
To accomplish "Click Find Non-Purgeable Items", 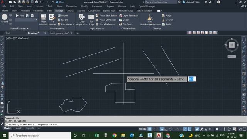I will coord(150,20).
